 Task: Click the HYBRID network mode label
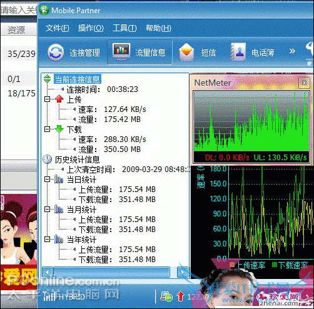pos(72,296)
